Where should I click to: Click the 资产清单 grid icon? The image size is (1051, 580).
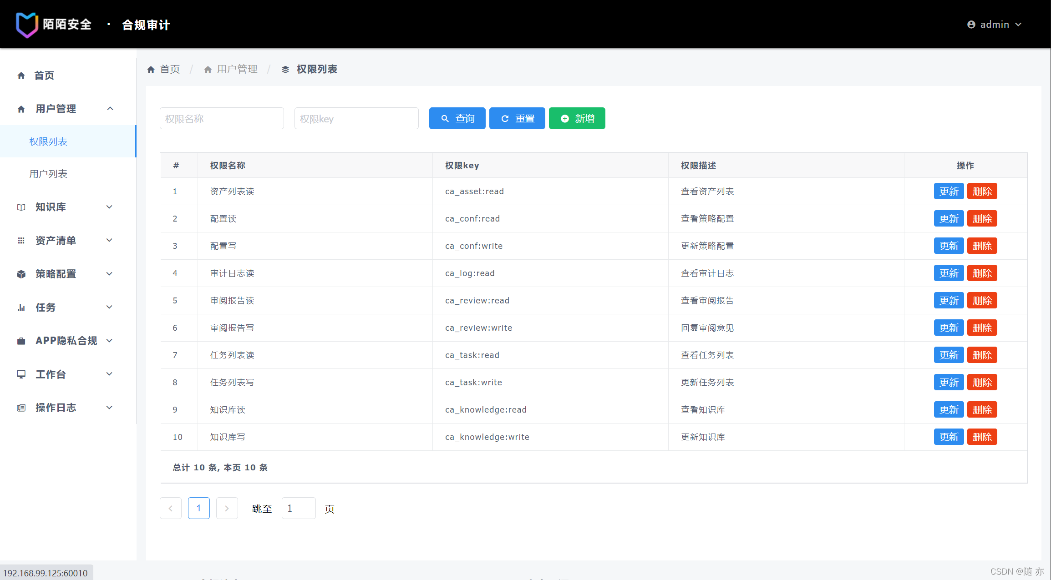21,241
